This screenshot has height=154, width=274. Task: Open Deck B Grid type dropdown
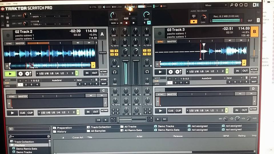coord(235,78)
